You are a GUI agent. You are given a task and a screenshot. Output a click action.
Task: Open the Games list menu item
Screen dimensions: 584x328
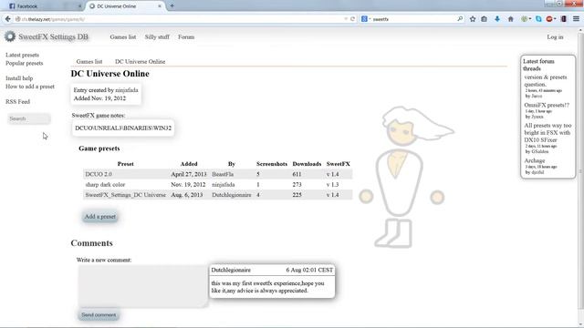point(123,36)
